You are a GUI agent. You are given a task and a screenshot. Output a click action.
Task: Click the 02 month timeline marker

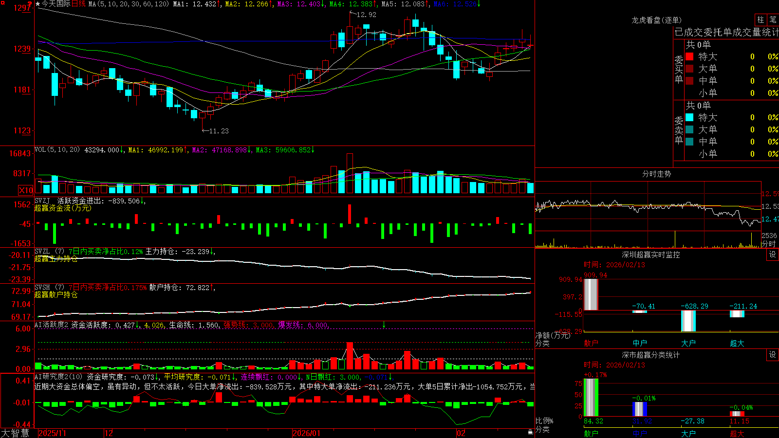tap(461, 433)
